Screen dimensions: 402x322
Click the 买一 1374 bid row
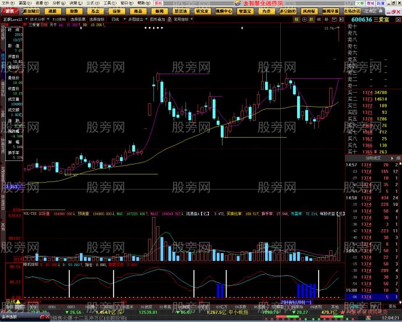pos(367,92)
